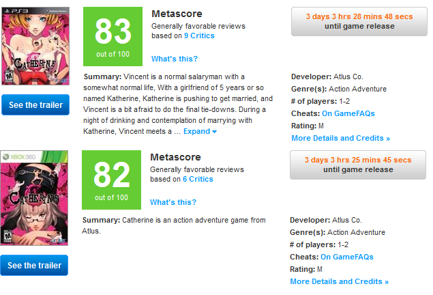Image resolution: width=433 pixels, height=295 pixels.
Task: Open On GameFAQs cheats for Xbox 360 version
Action: [x=347, y=257]
